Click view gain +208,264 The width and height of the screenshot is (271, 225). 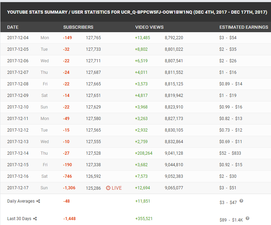144,153
